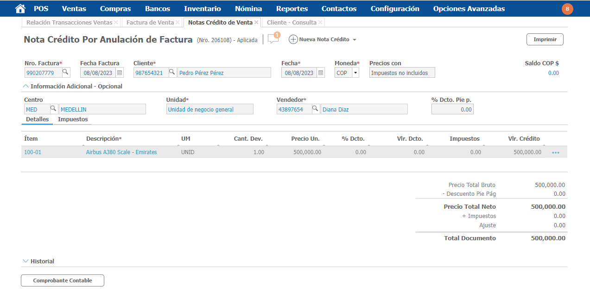
Task: Close the Factura de Venta tab
Action: point(178,22)
